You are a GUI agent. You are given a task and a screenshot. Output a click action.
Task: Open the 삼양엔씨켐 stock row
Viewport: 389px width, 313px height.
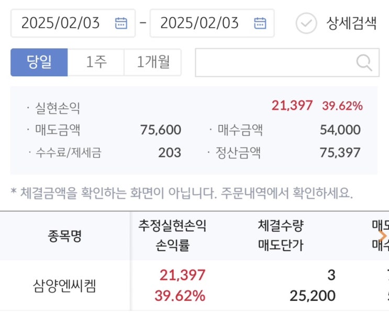tap(65, 286)
